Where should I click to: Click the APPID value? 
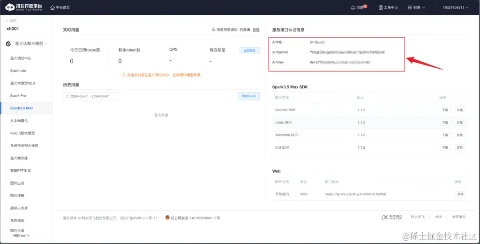click(x=317, y=42)
